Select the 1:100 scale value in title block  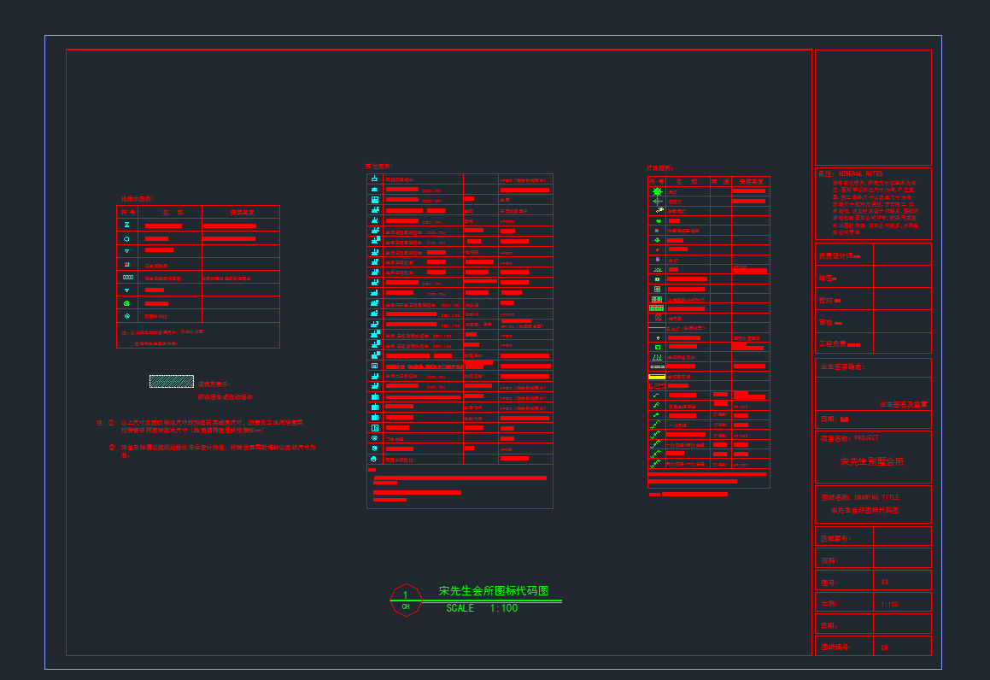(889, 604)
